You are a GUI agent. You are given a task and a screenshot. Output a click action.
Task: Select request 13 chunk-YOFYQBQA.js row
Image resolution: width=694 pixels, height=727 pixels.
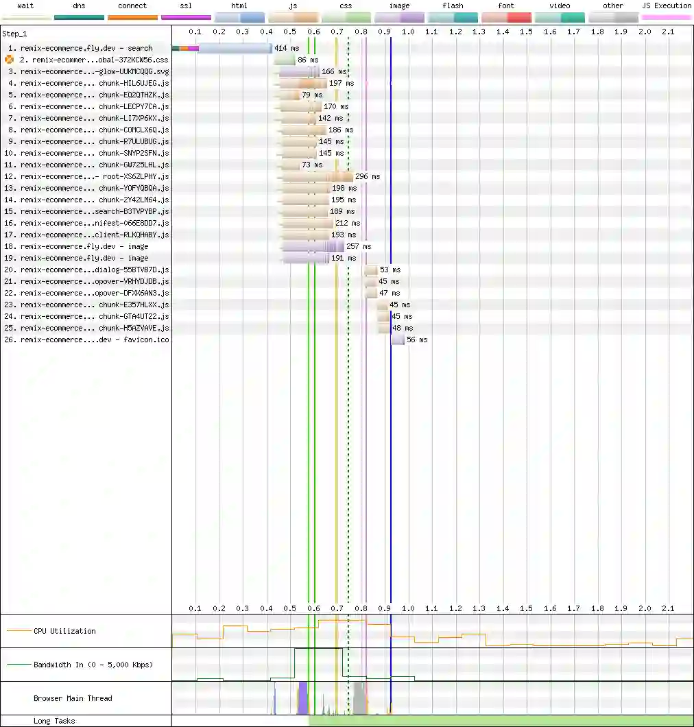pyautogui.click(x=86, y=188)
